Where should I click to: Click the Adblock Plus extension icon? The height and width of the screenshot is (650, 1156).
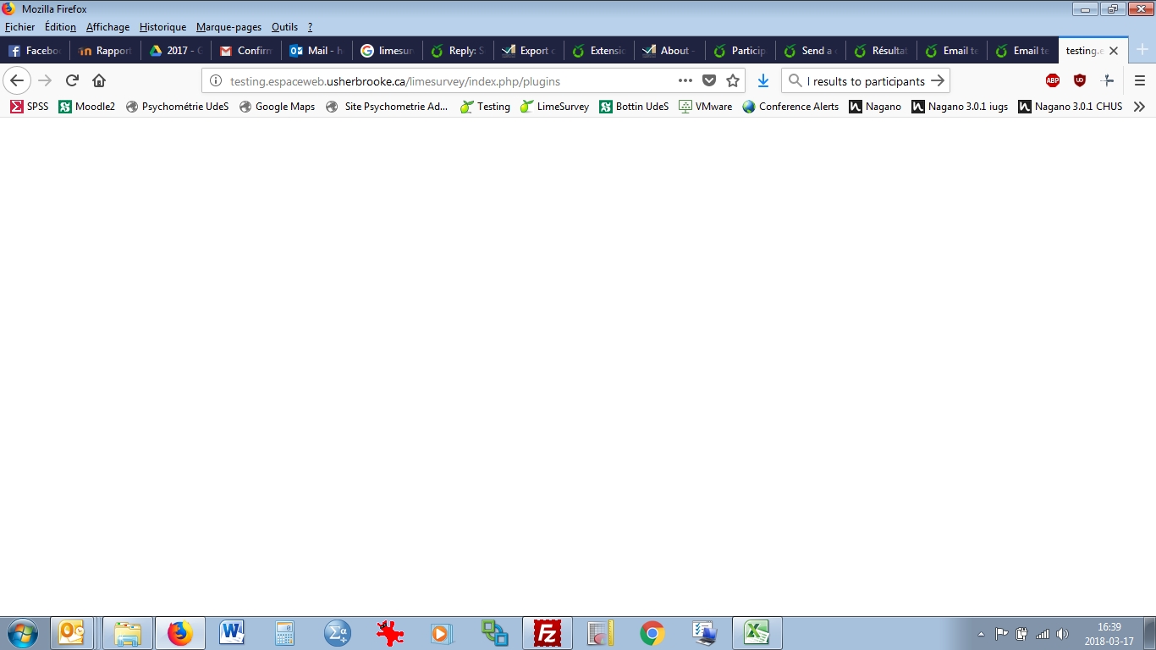coord(1053,80)
